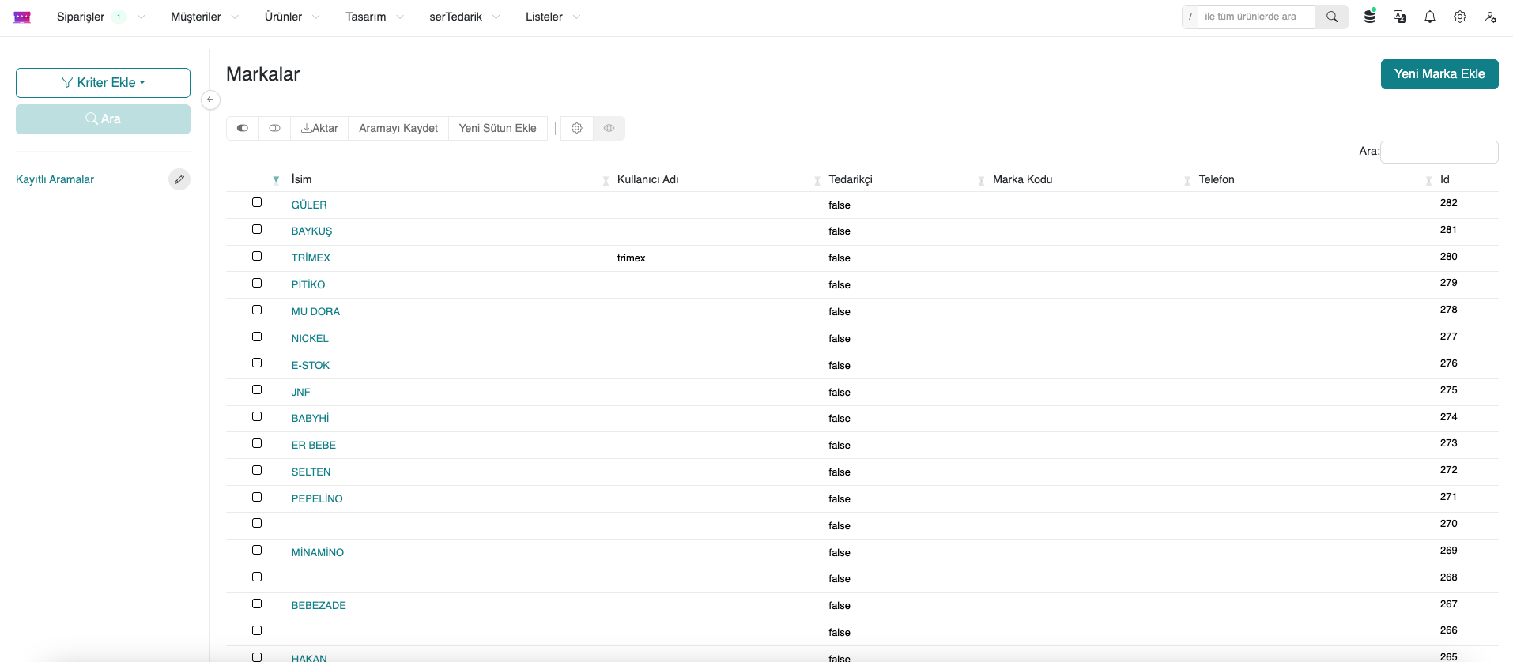Viewport: 1513px width, 662px height.
Task: Sort by Telefon column sort arrow
Action: 1187,181
